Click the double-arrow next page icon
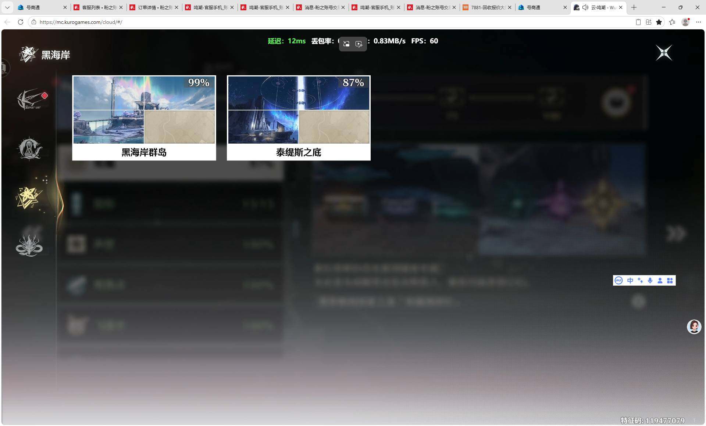706x426 pixels. coord(676,234)
